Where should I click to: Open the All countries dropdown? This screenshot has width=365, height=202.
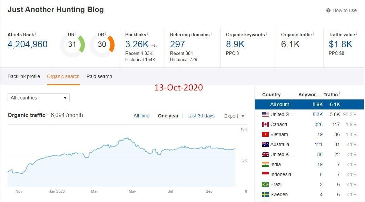(38, 98)
